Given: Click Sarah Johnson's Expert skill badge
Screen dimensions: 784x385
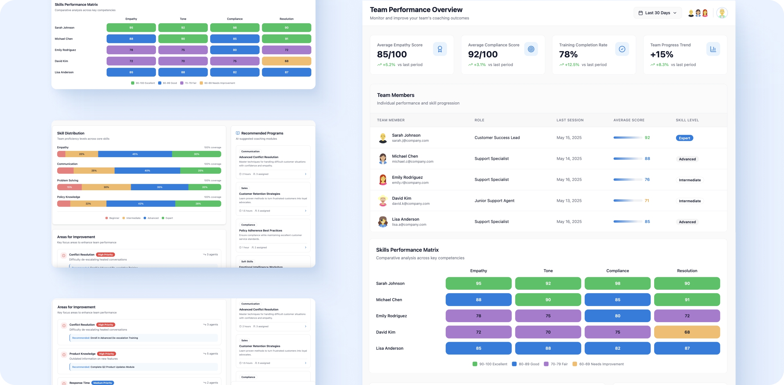Looking at the screenshot, I should (x=684, y=138).
